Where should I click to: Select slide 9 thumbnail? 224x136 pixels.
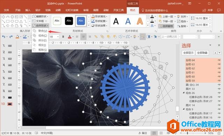coord(10,97)
